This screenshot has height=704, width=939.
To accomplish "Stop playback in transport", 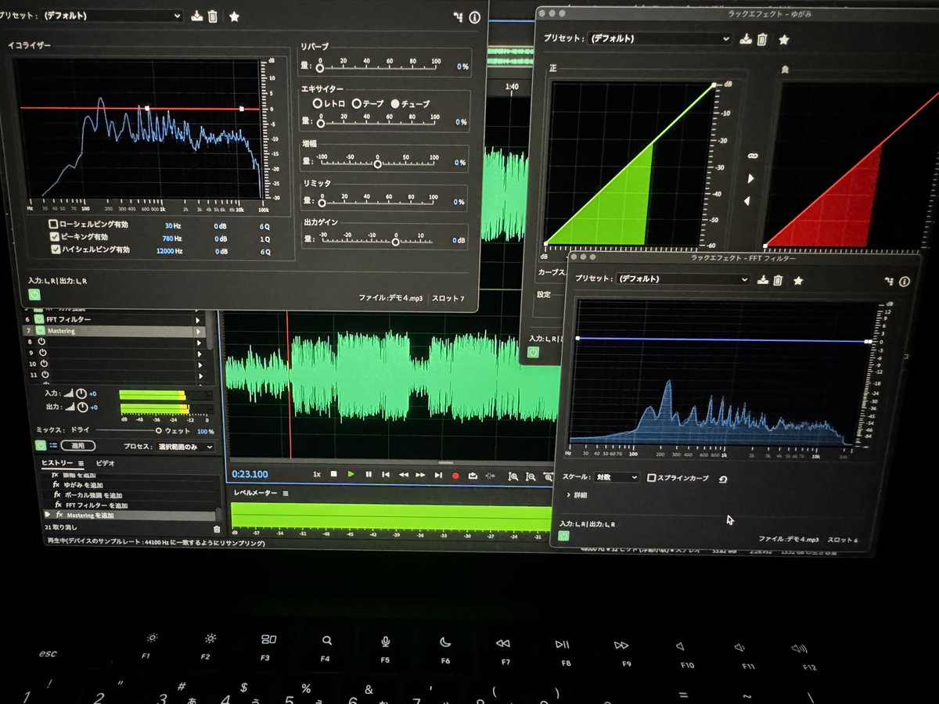I will click(x=334, y=474).
